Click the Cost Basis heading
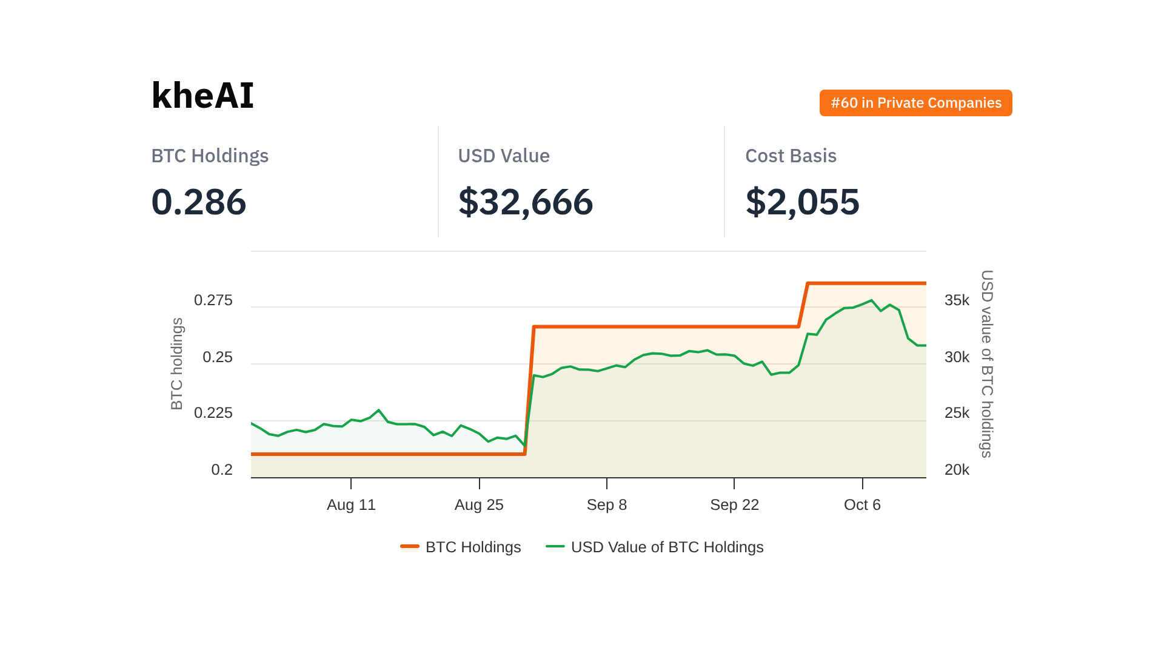 pos(791,156)
